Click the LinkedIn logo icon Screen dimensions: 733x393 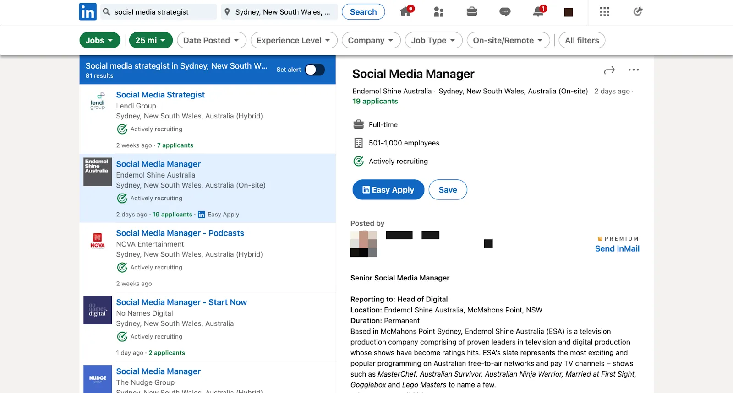click(x=88, y=12)
